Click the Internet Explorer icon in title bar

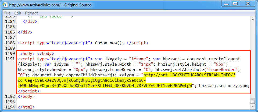tap(5, 5)
